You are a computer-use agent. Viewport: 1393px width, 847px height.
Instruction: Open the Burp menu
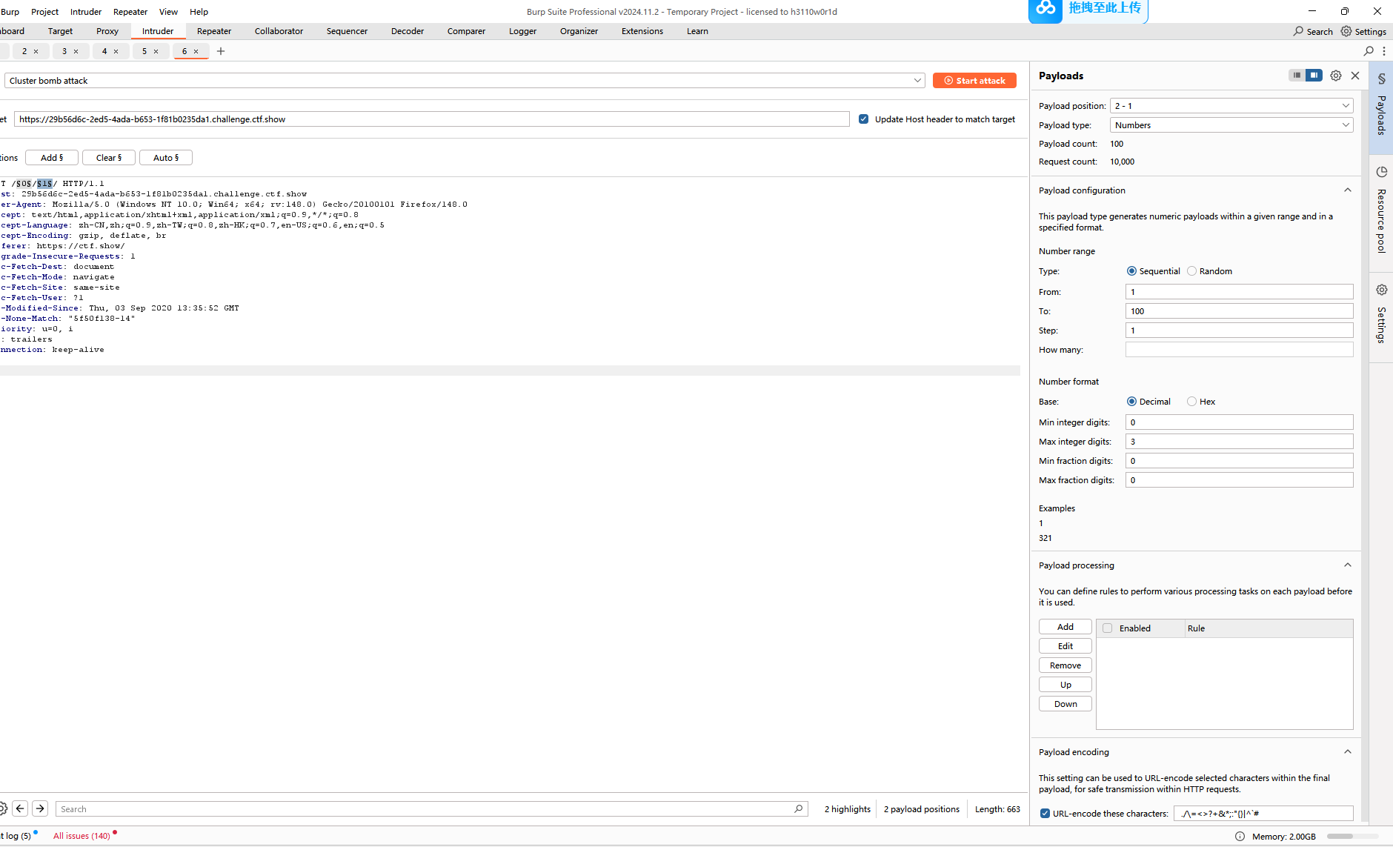pyautogui.click(x=10, y=11)
